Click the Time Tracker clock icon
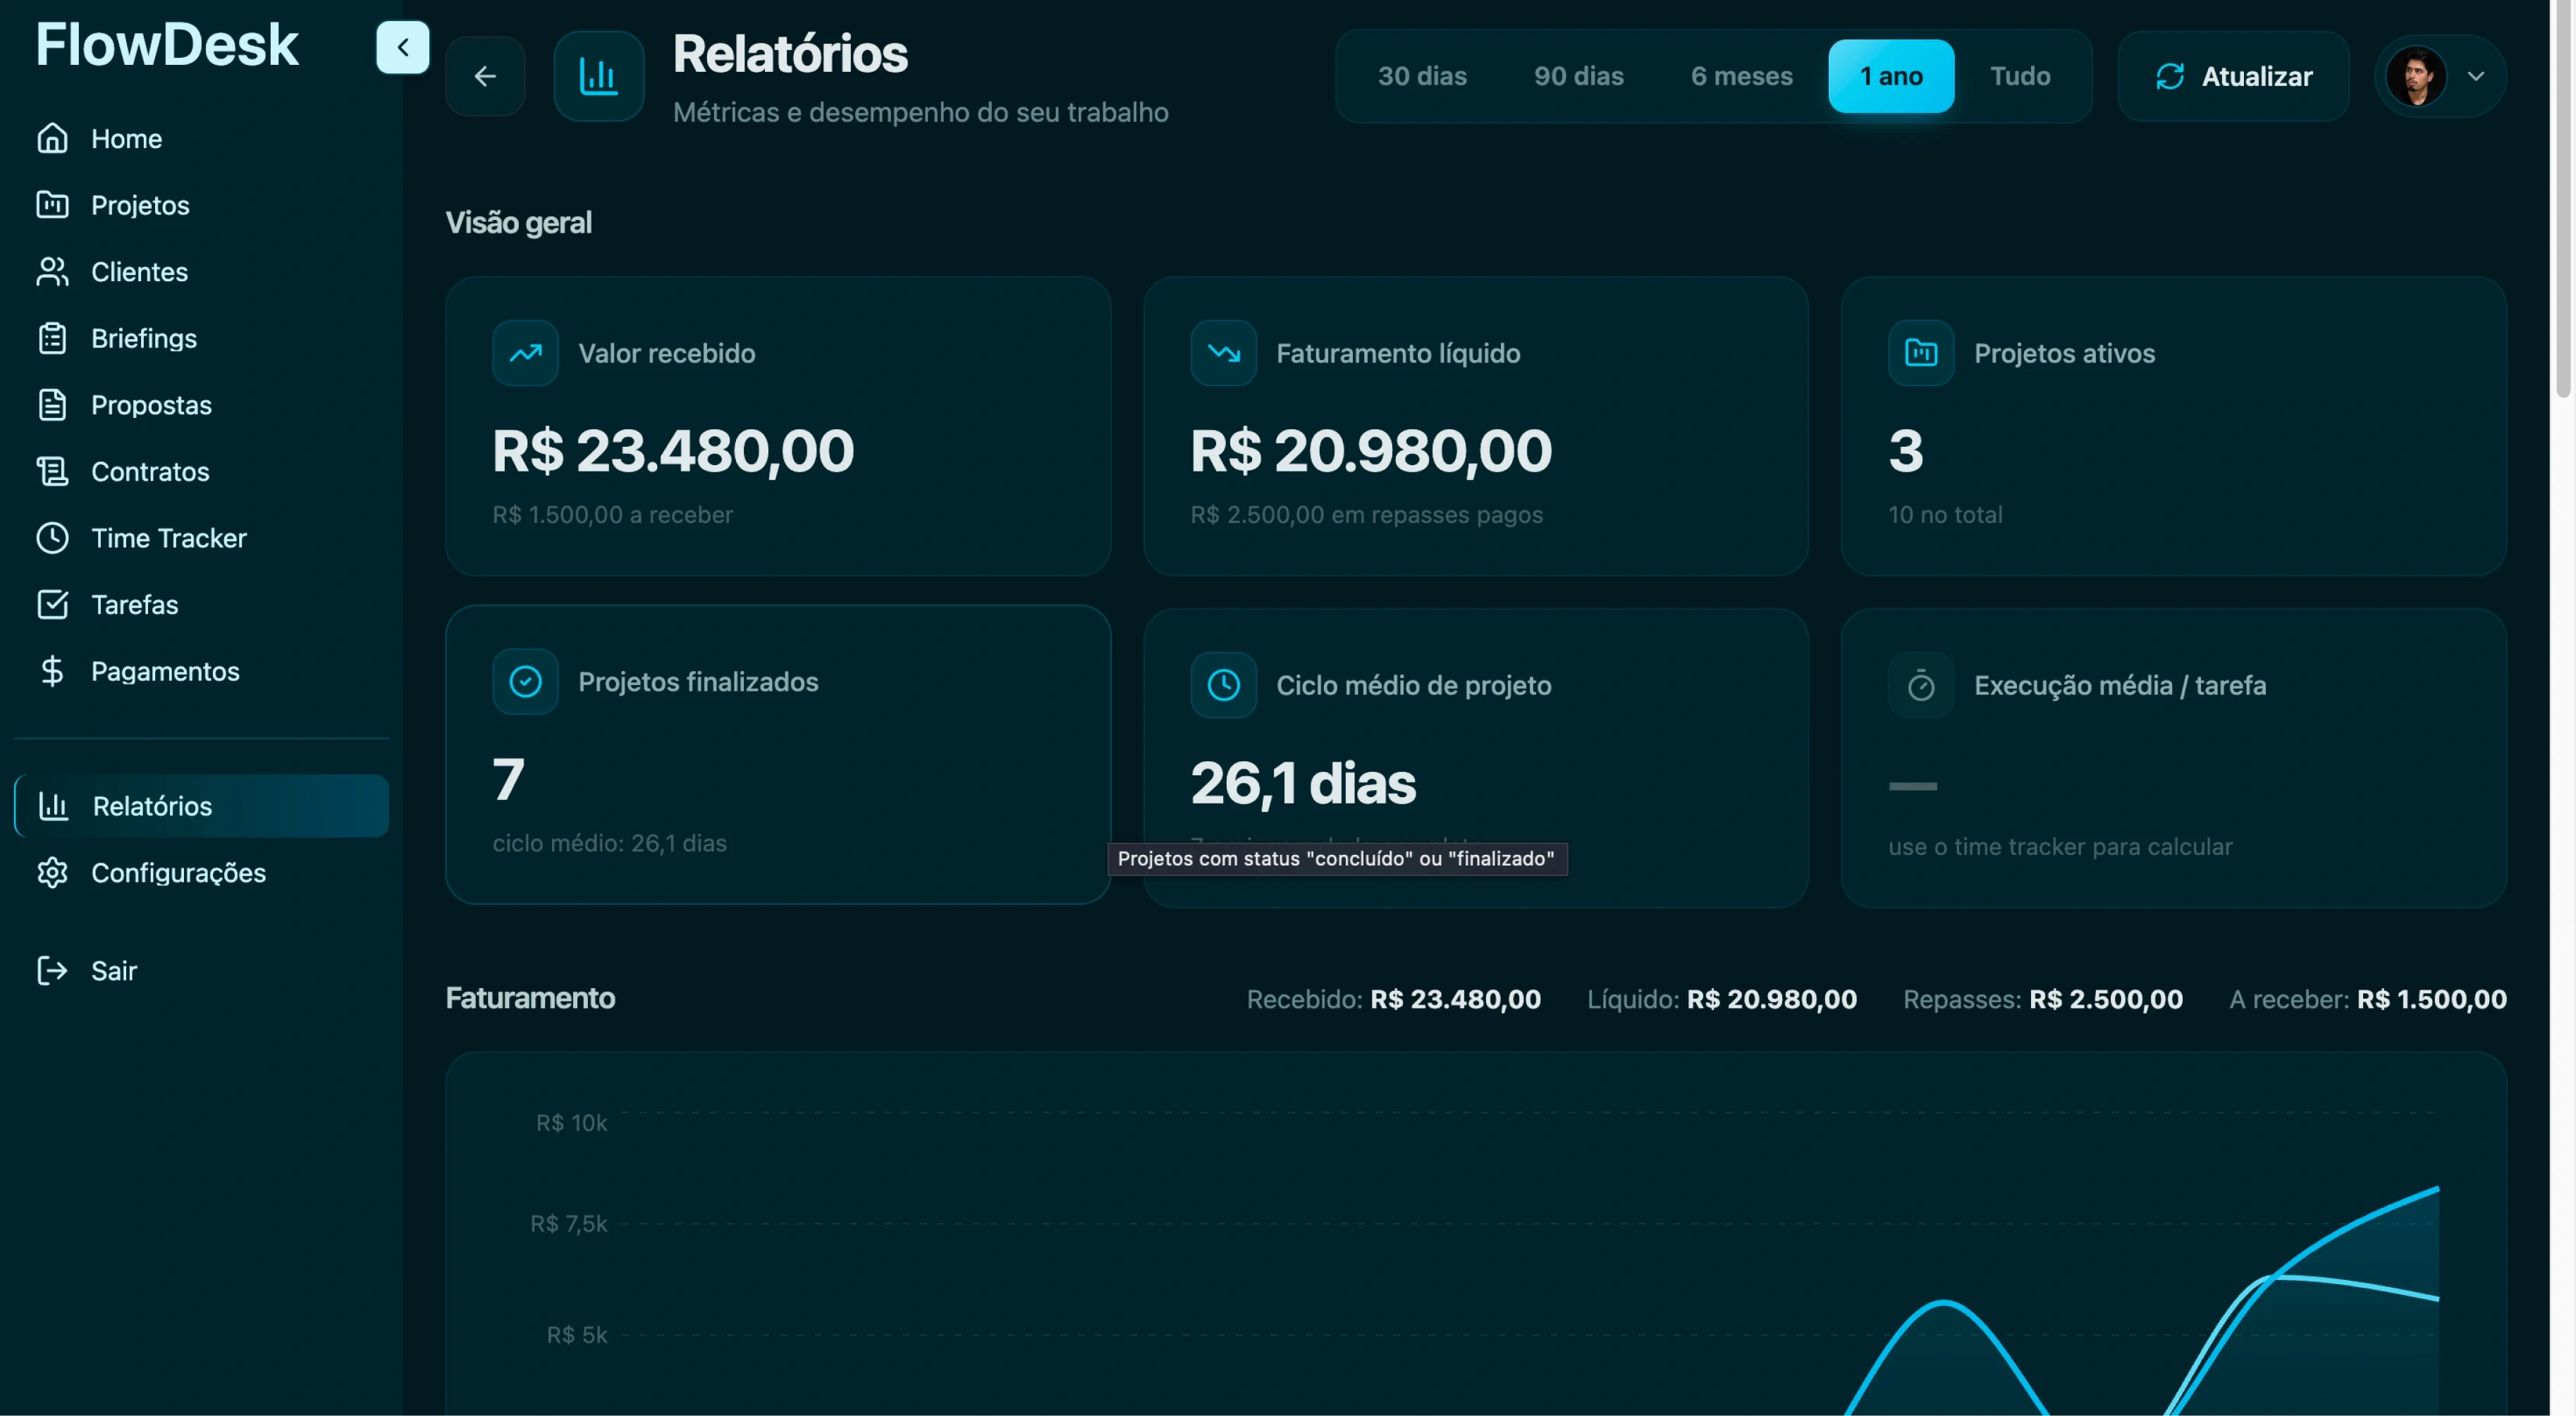 pos(52,537)
